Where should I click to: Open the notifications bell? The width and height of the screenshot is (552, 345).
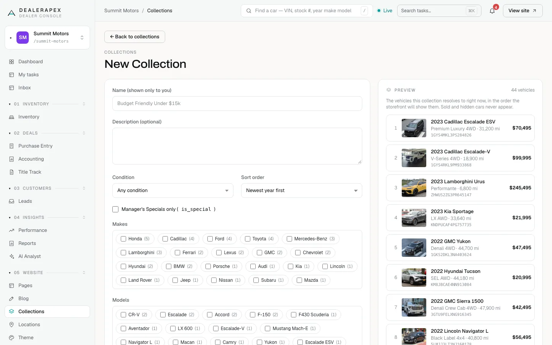[492, 11]
